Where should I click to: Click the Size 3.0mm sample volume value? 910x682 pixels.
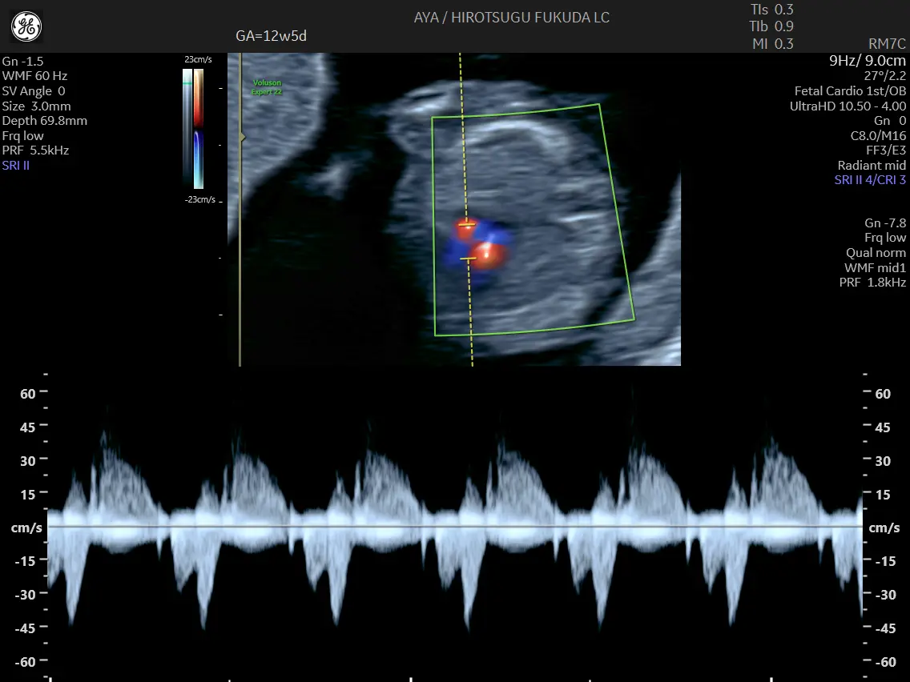point(36,106)
